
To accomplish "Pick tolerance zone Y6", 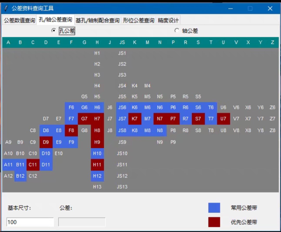I will click(260, 107).
